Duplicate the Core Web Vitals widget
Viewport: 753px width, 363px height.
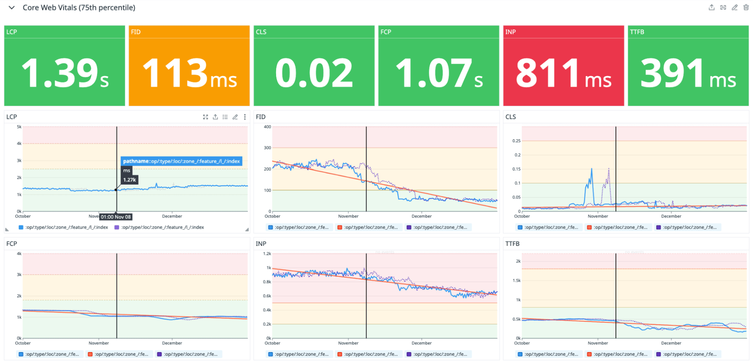pos(723,7)
